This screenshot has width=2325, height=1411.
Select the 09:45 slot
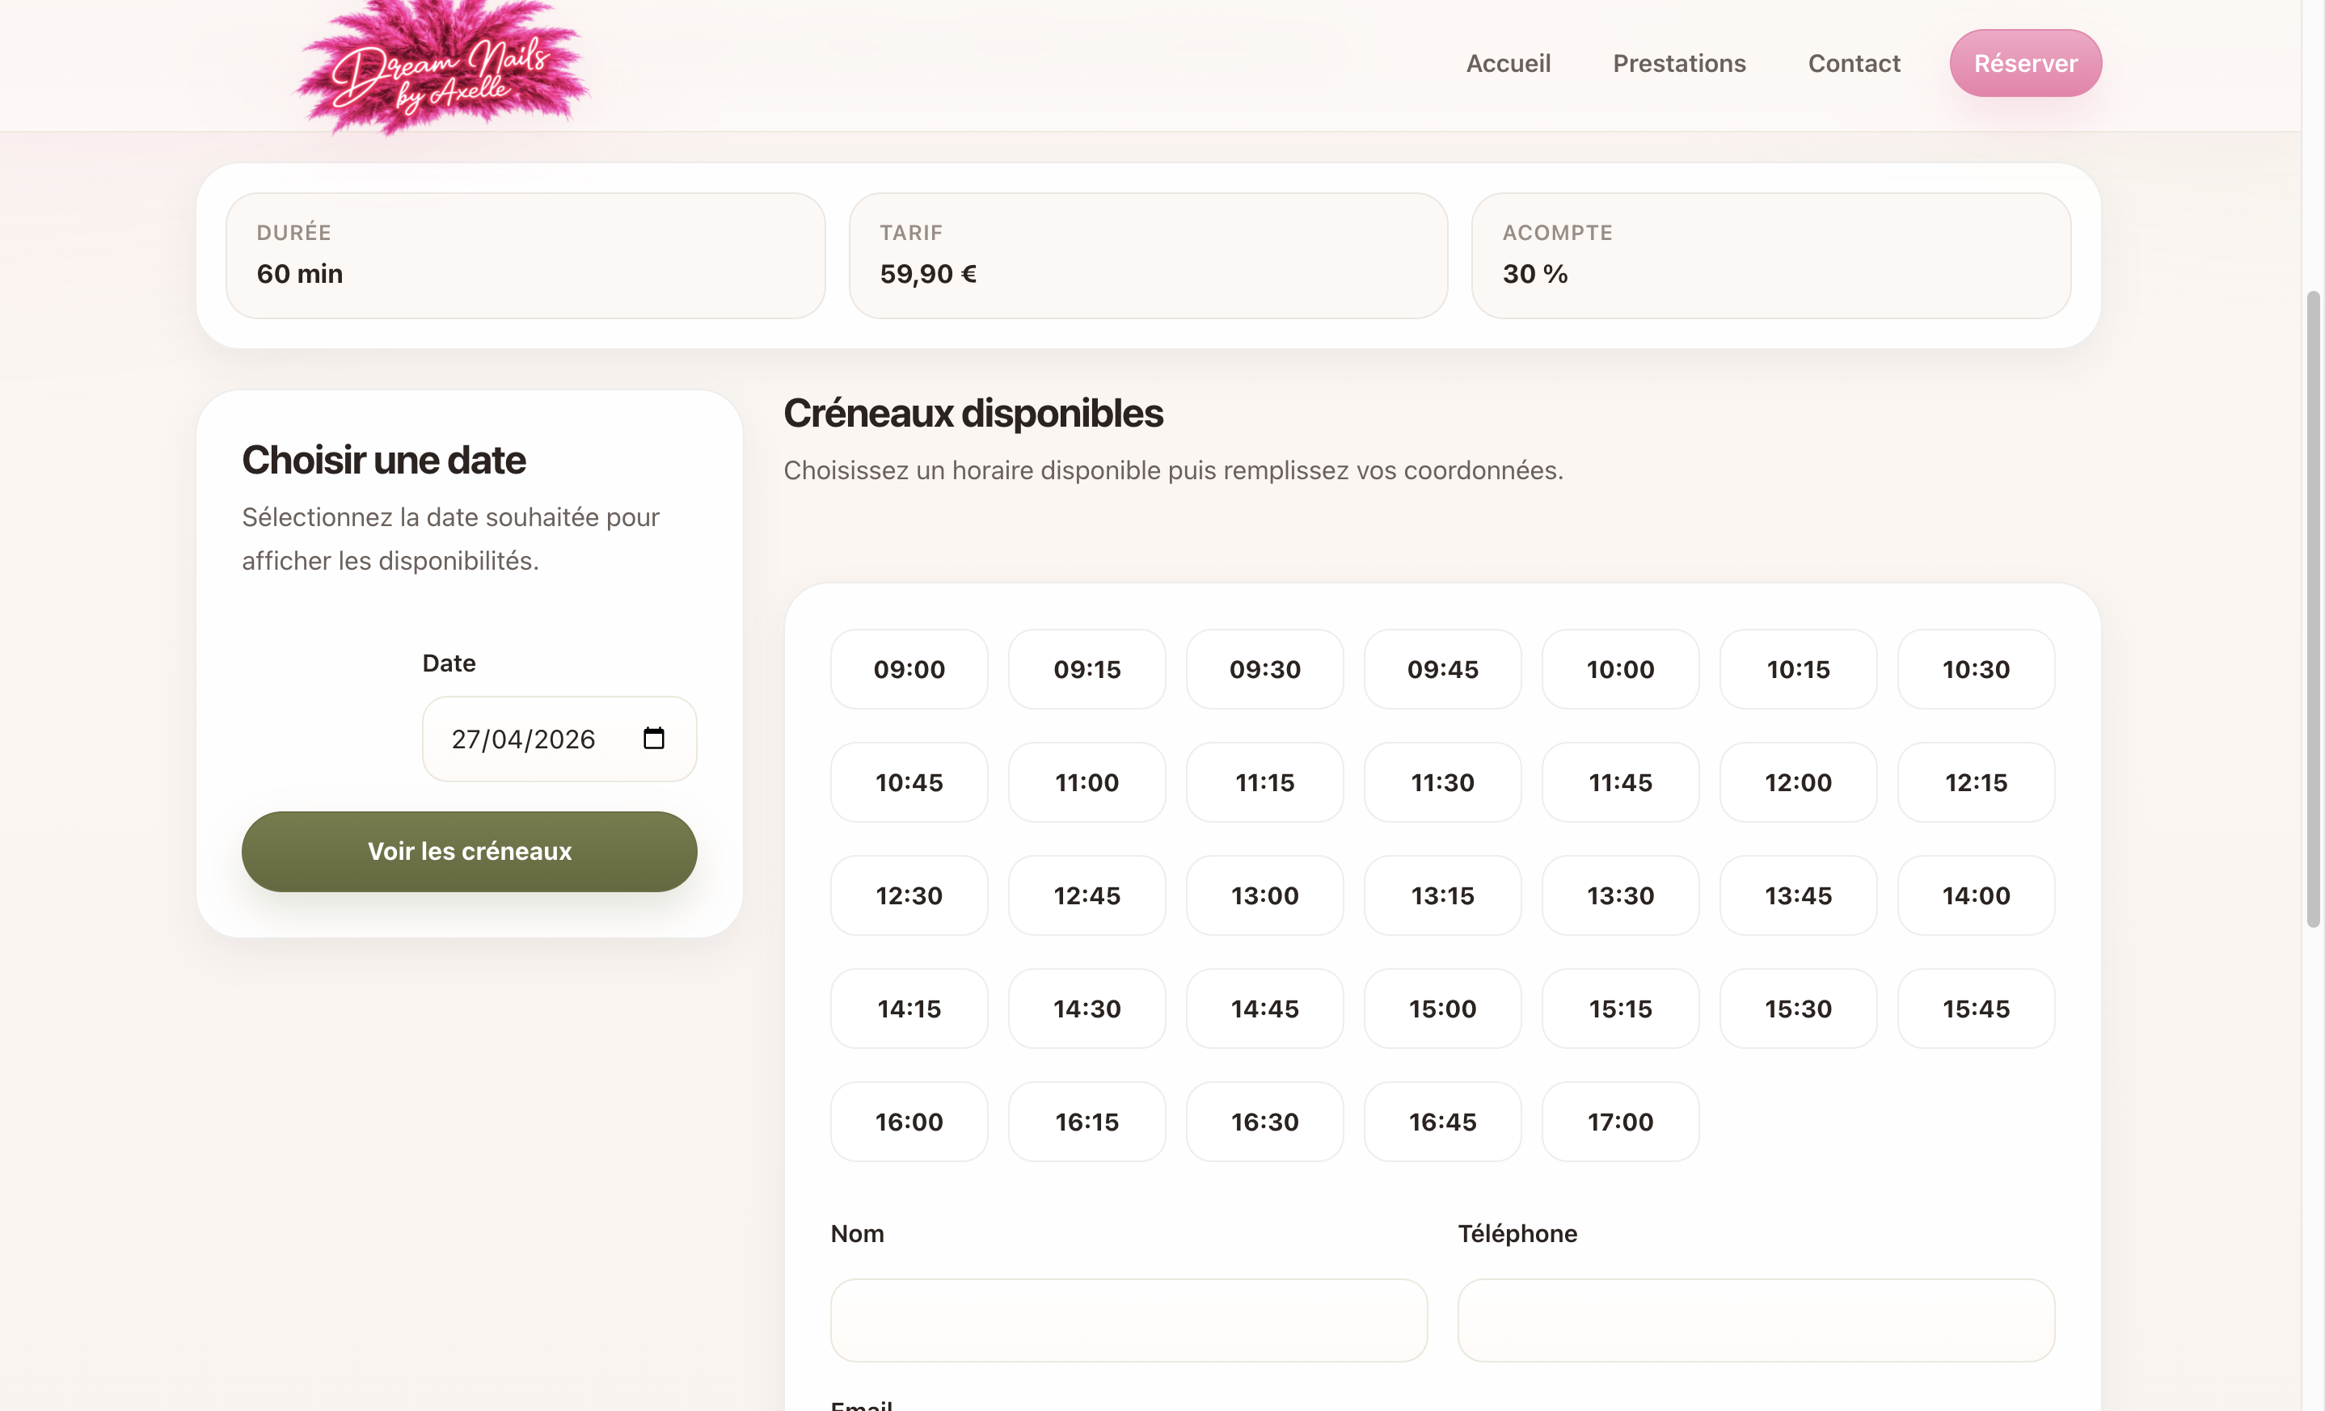coord(1443,668)
